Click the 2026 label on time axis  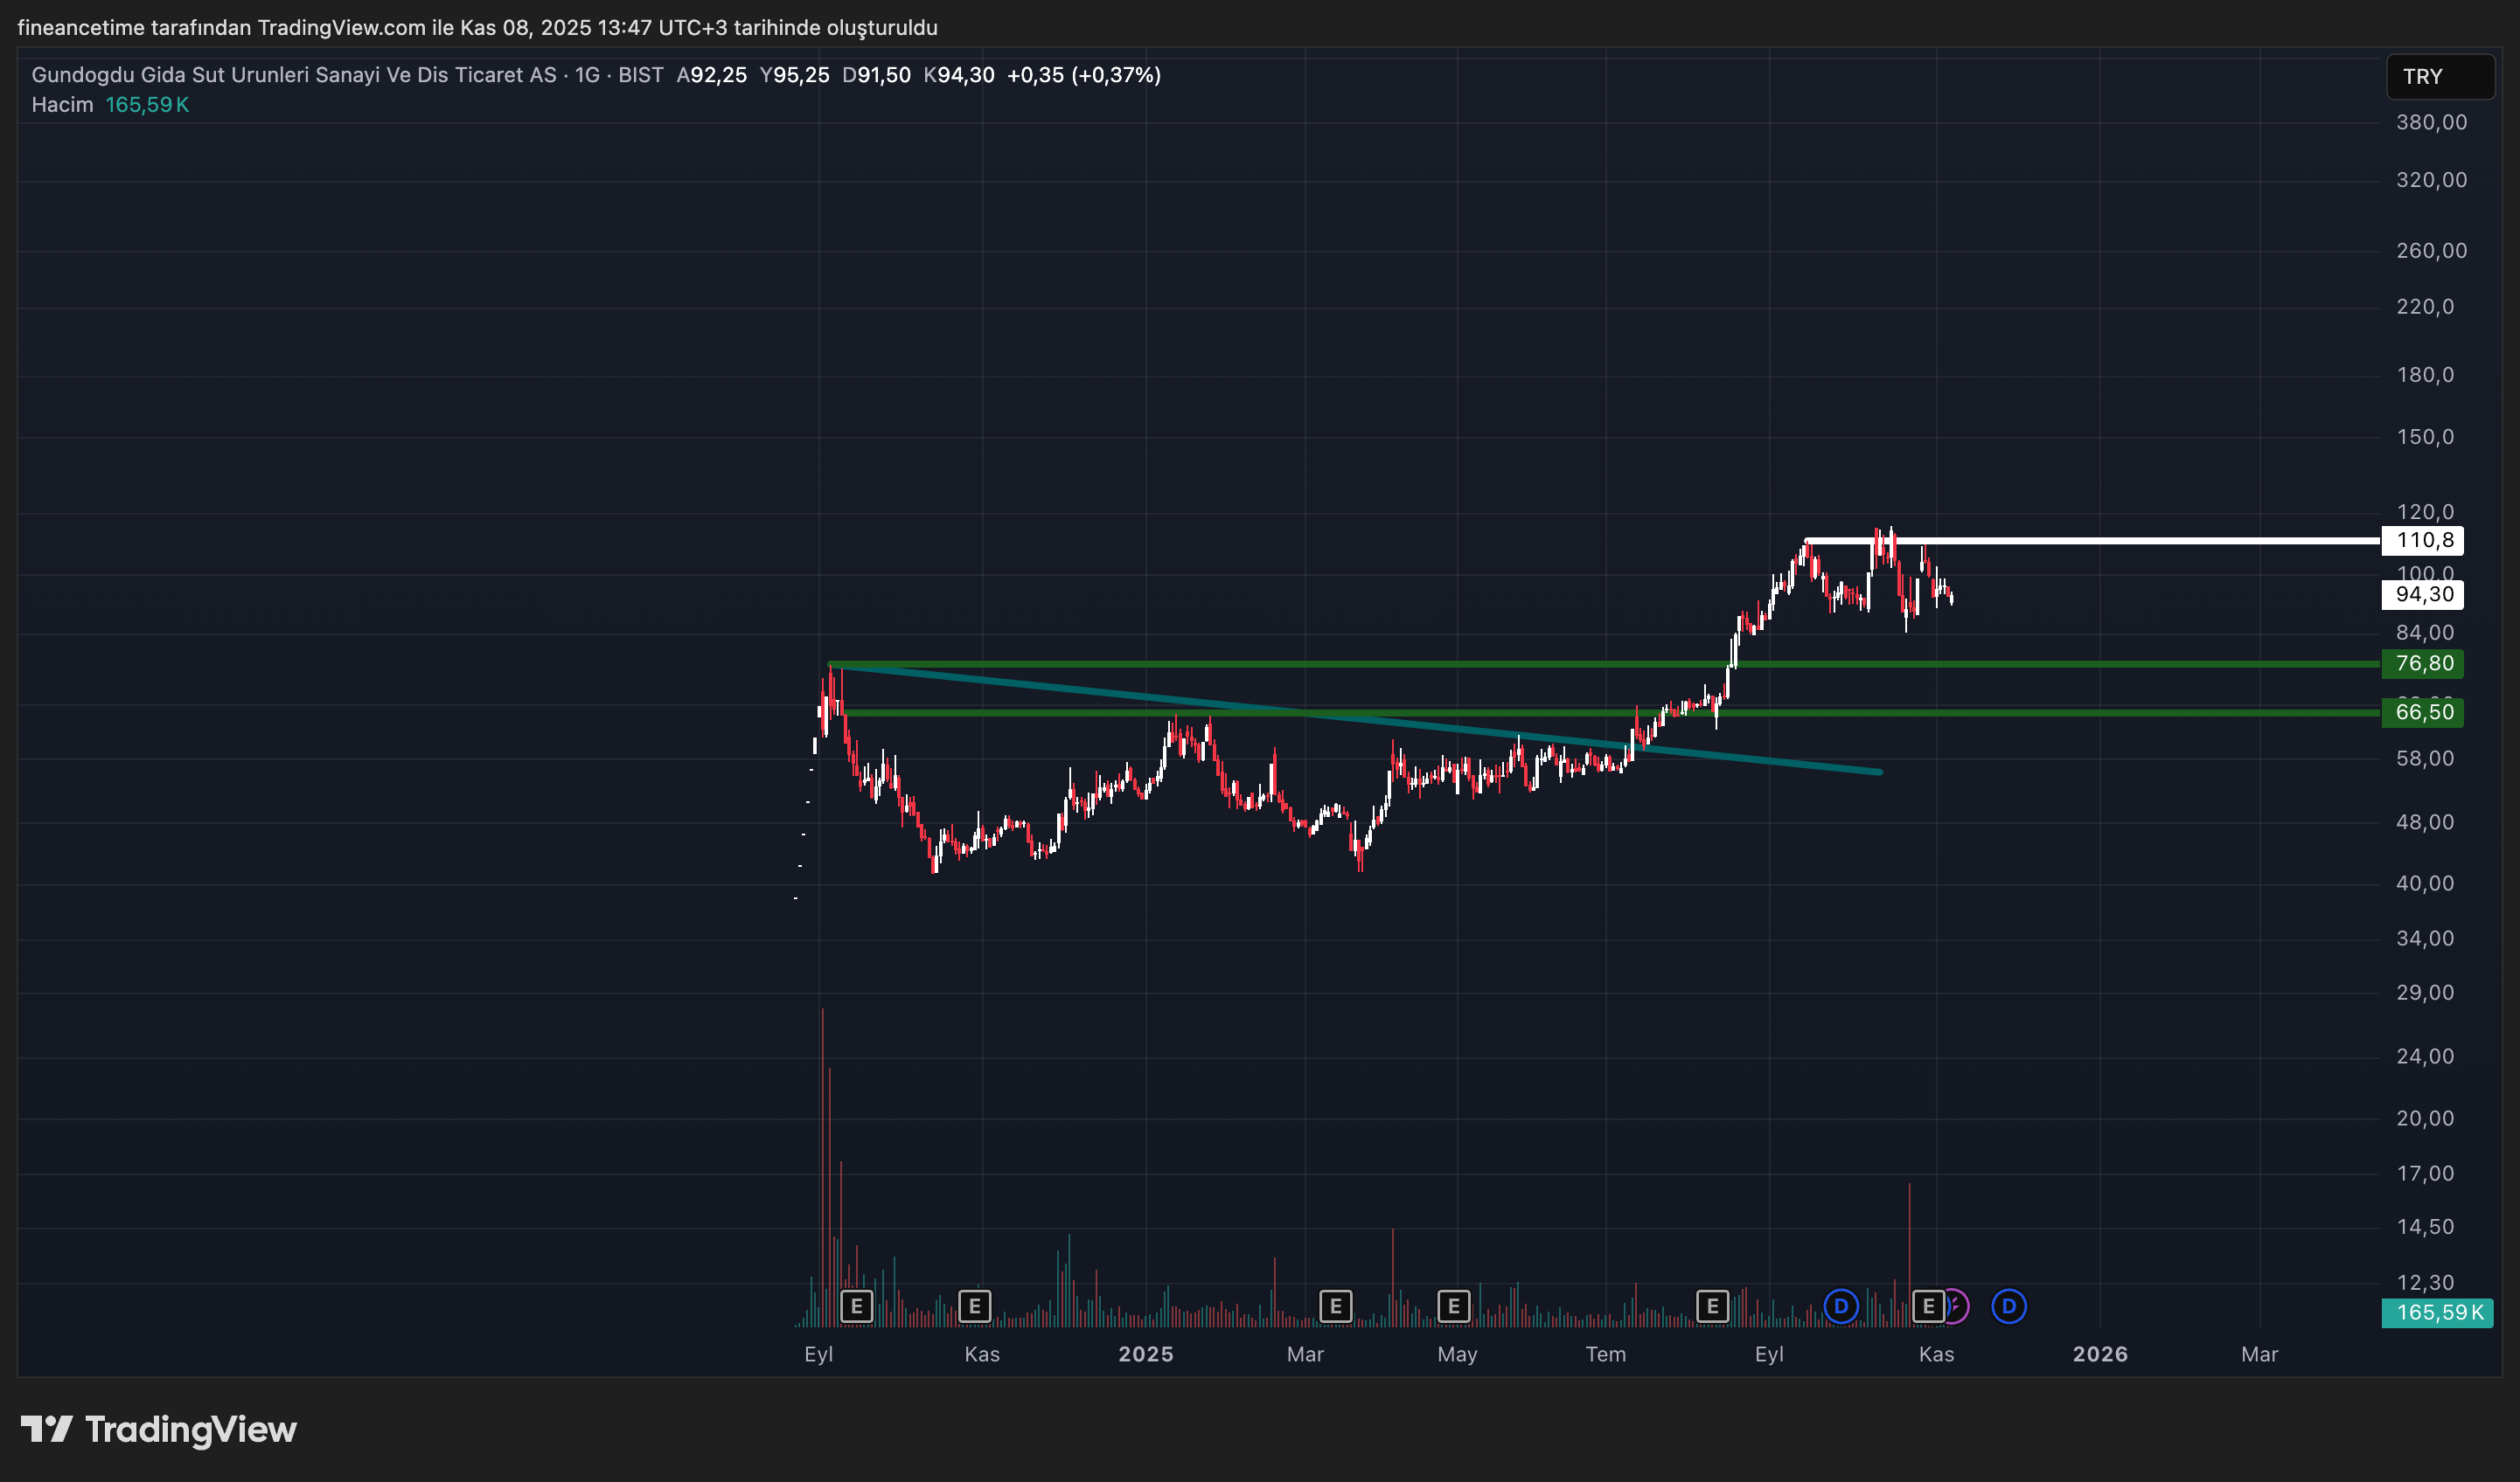[x=2099, y=1354]
